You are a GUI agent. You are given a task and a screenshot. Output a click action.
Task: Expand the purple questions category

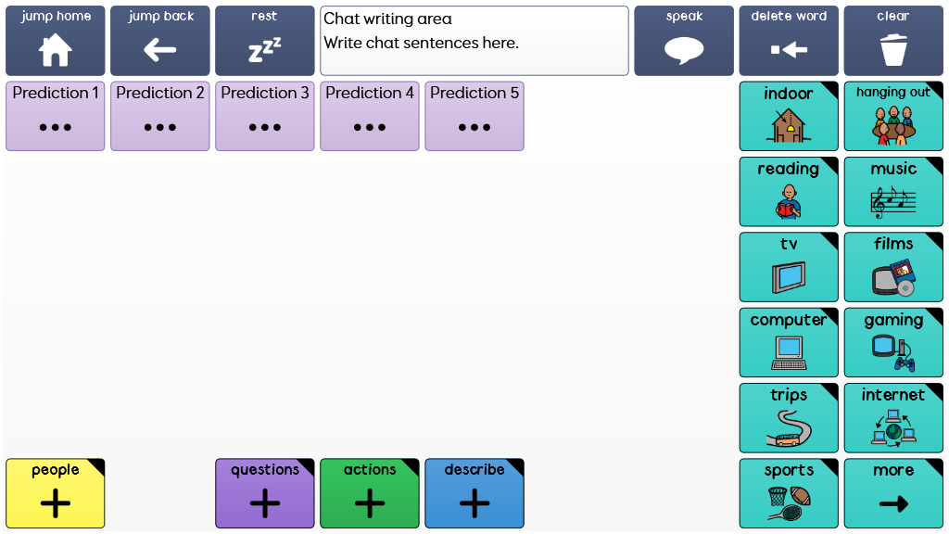264,493
